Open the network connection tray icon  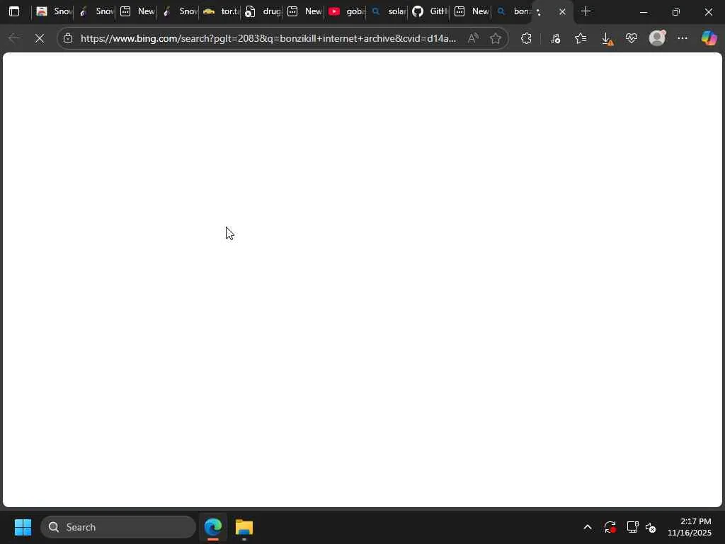(x=632, y=527)
